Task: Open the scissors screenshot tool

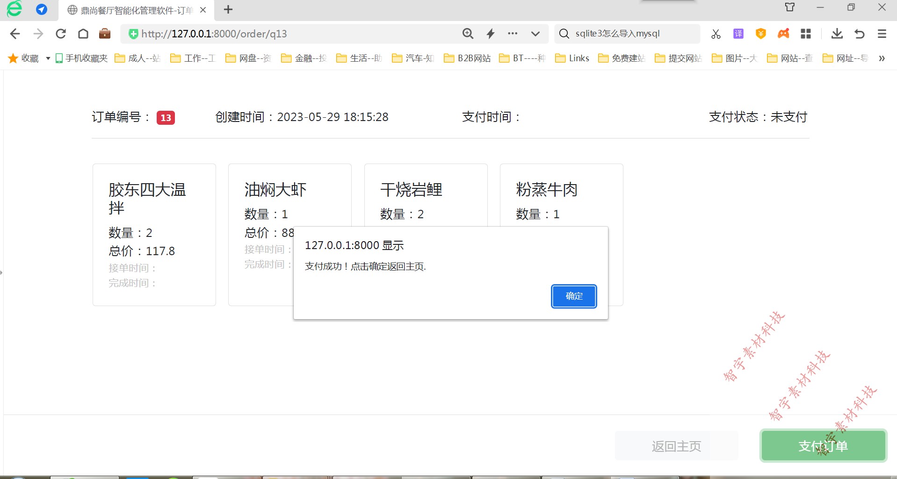Action: (716, 34)
